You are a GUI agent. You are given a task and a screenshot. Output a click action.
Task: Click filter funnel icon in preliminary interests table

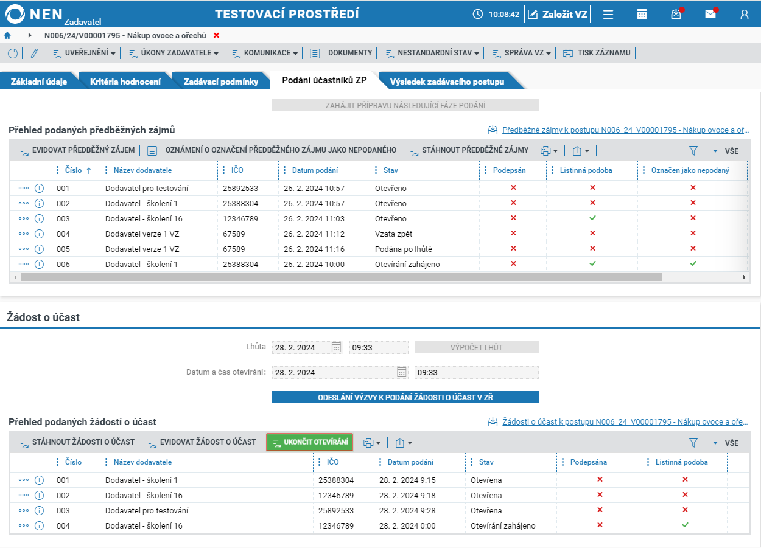click(x=693, y=150)
